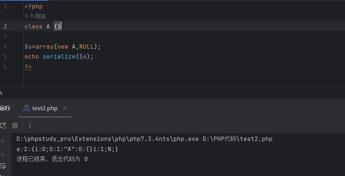The image size is (345, 176).
Task: Click line number 4 in the gutter
Action: [5, 46]
